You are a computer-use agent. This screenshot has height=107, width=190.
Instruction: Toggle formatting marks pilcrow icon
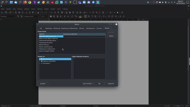[58, 12]
